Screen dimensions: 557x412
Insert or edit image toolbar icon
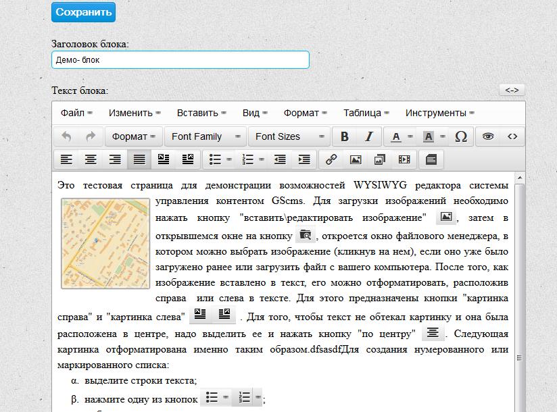tap(356, 159)
